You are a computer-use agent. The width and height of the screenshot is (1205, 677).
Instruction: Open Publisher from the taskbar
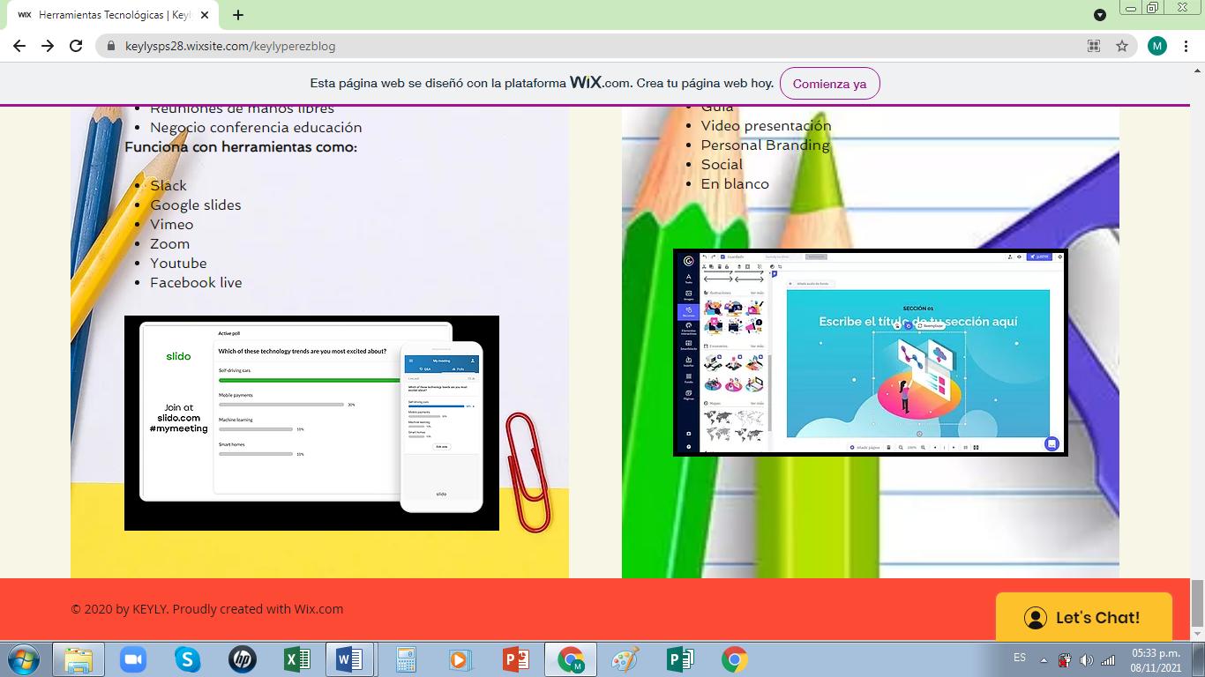pos(679,659)
